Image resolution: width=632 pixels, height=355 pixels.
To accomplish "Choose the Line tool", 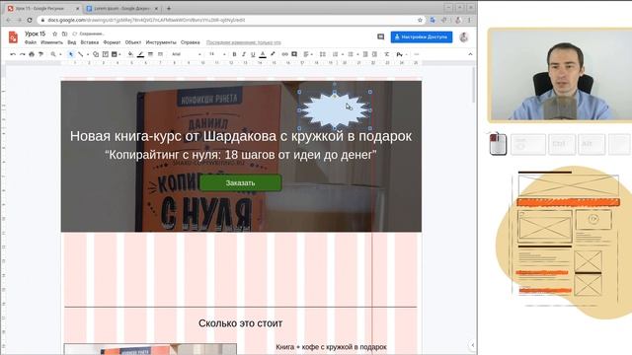I will (81, 54).
